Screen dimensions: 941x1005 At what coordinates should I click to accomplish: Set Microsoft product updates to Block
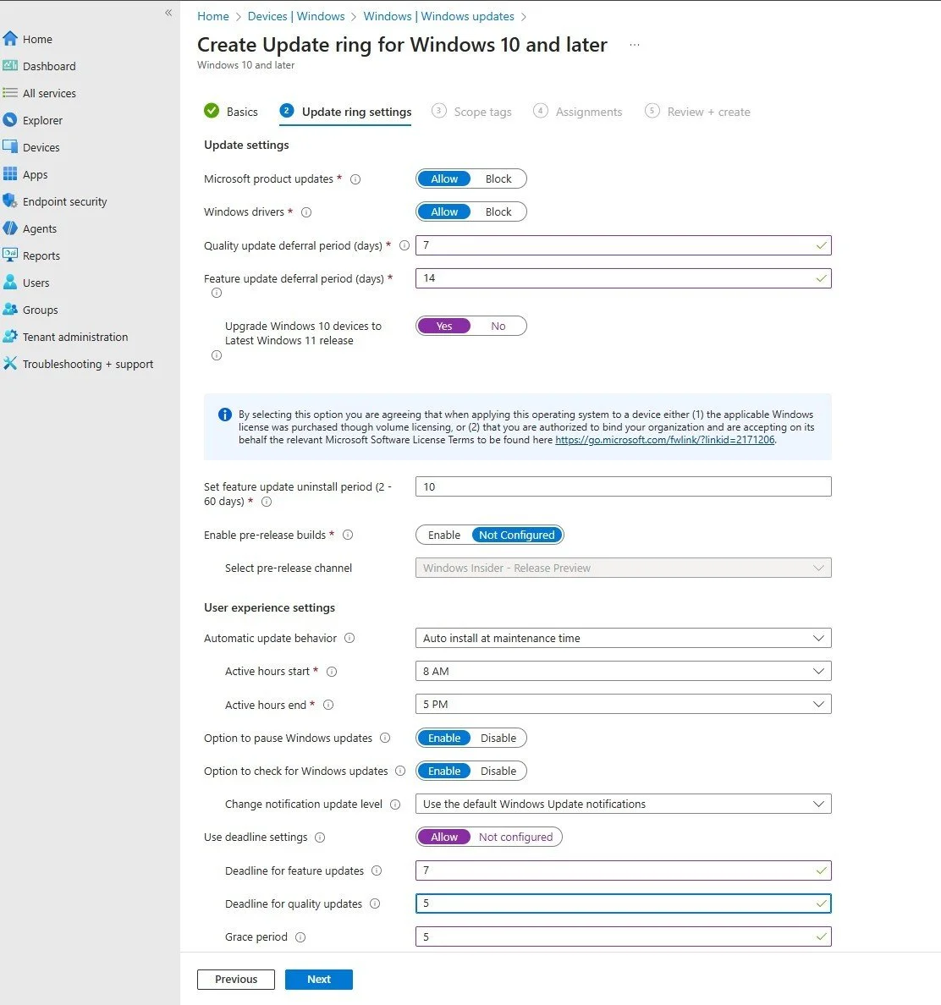pyautogui.click(x=498, y=178)
